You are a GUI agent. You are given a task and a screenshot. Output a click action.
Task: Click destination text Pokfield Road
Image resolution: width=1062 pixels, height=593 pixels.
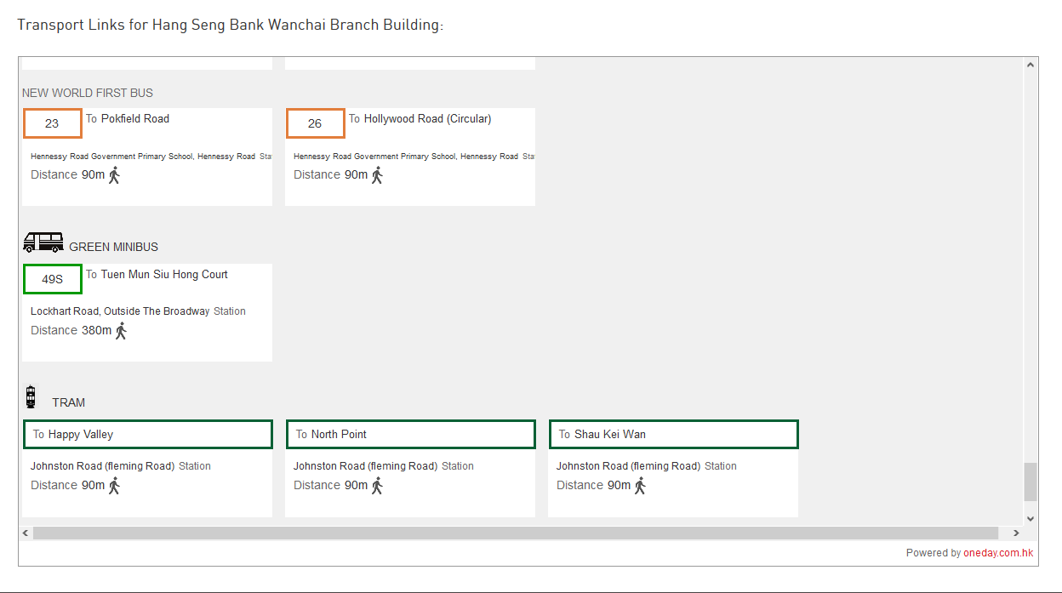135,119
